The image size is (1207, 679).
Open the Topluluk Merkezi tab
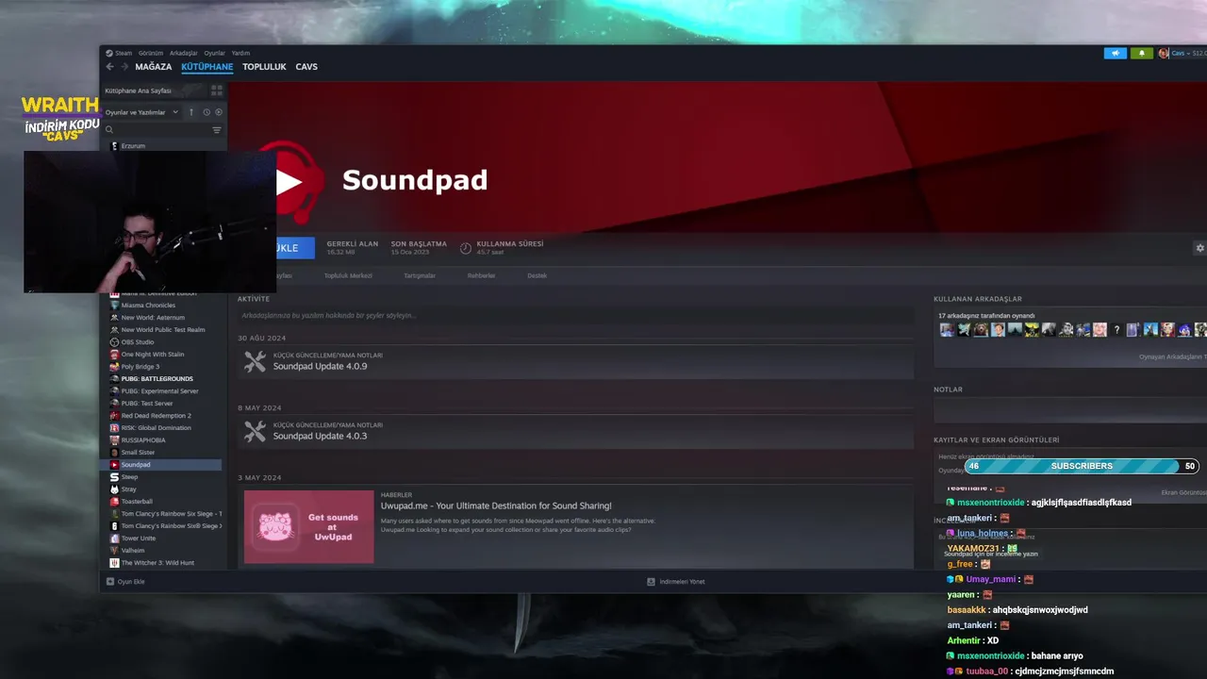click(348, 275)
